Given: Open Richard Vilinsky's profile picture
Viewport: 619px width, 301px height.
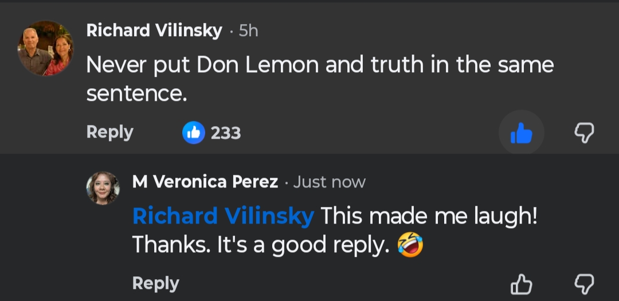Looking at the screenshot, I should pos(45,48).
